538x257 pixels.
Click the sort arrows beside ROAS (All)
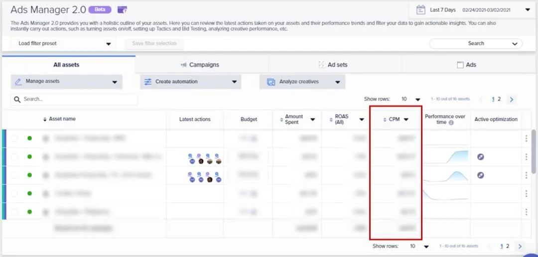pyautogui.click(x=331, y=119)
